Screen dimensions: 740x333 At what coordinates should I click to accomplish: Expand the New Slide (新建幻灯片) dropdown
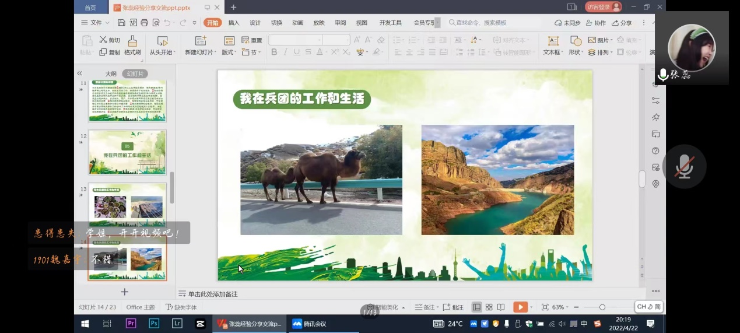202,52
